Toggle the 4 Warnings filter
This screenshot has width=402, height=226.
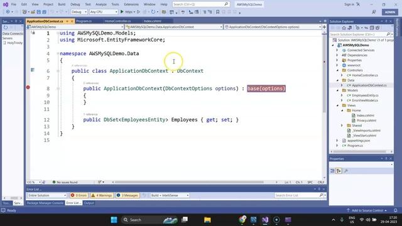(x=102, y=195)
